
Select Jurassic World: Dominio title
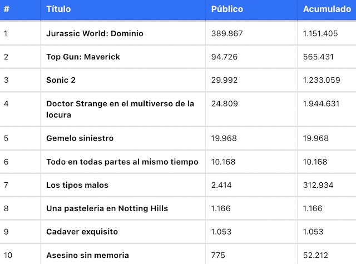coord(95,33)
